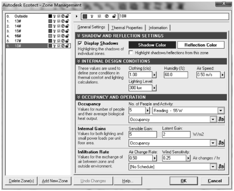
Task: Switch to the Thermal Properties tab
Action: click(127, 28)
